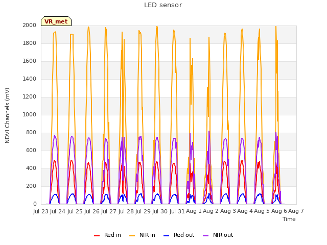Image resolution: width=327 pixels, height=245 pixels.
Task: Click the VR_met annotation label
Action: [x=56, y=21]
